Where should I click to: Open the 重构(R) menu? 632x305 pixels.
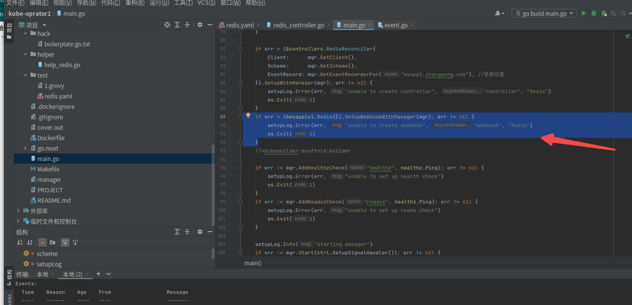pos(135,3)
